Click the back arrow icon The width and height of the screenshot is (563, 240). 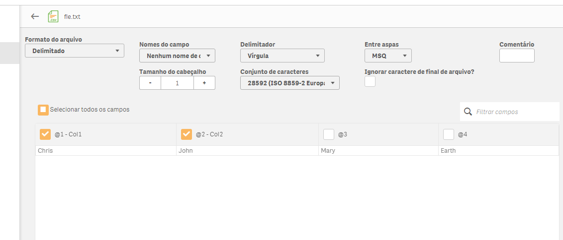pos(35,16)
